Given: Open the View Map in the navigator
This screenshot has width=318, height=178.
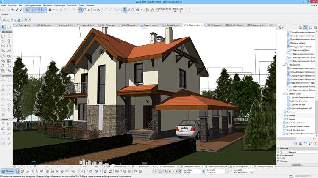Looking at the screenshot, I should pyautogui.click(x=305, y=27).
